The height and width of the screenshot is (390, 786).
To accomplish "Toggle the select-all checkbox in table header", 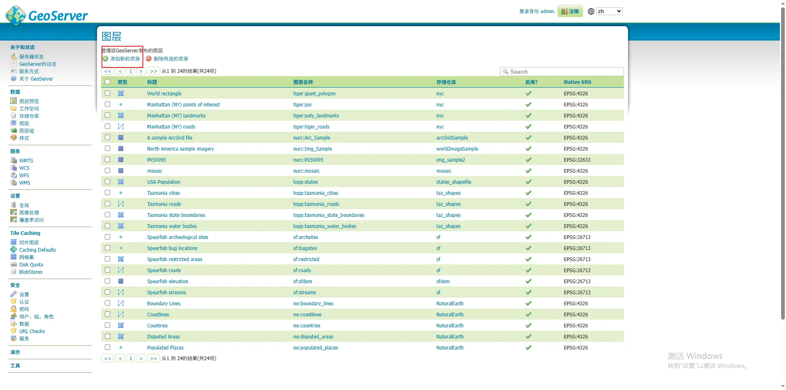I will (x=107, y=82).
